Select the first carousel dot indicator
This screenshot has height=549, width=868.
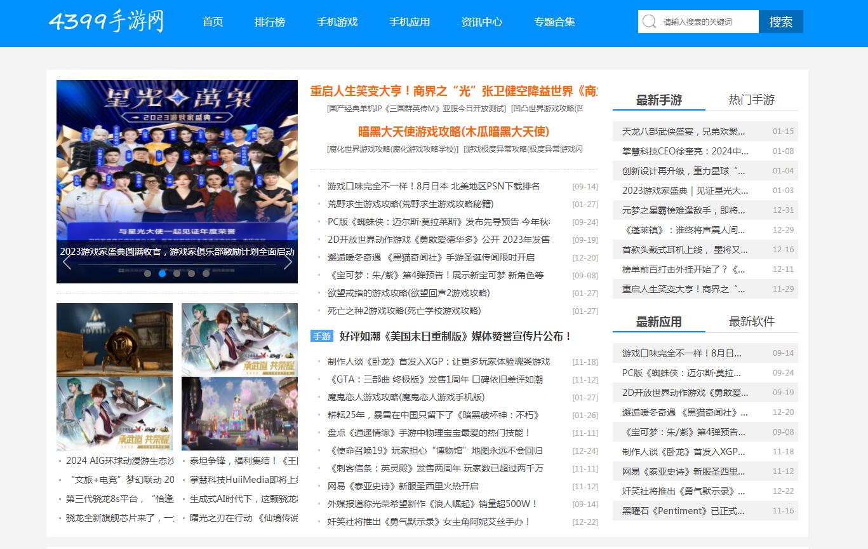[147, 273]
